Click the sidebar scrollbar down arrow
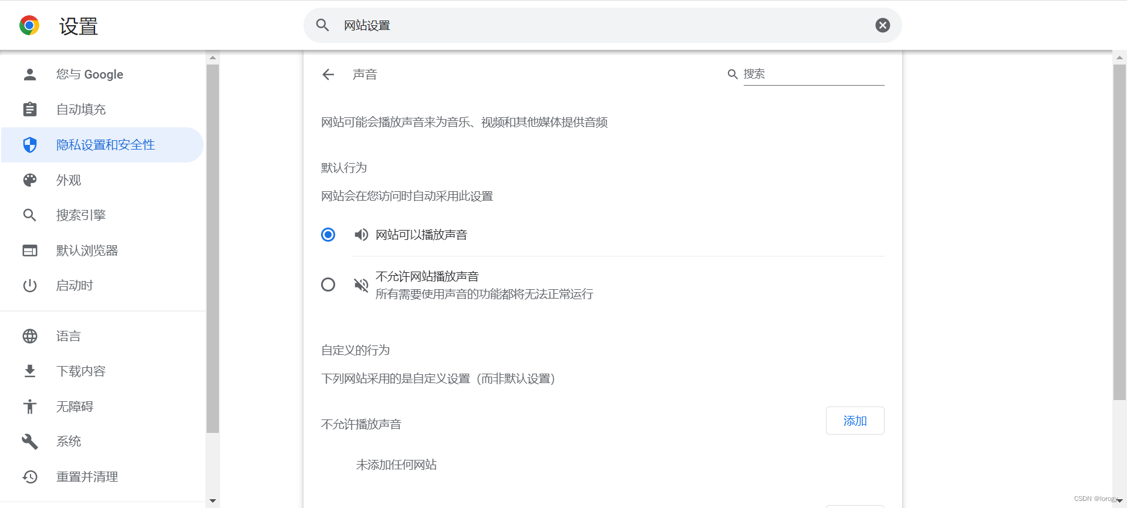The height and width of the screenshot is (508, 1127). (212, 501)
